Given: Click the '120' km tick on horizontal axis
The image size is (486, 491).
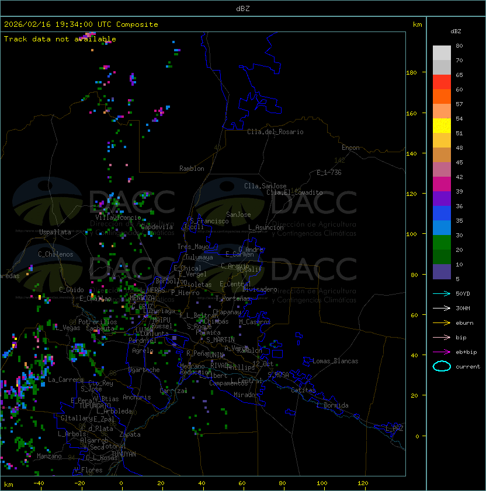Looking at the screenshot, I should pyautogui.click(x=363, y=483).
